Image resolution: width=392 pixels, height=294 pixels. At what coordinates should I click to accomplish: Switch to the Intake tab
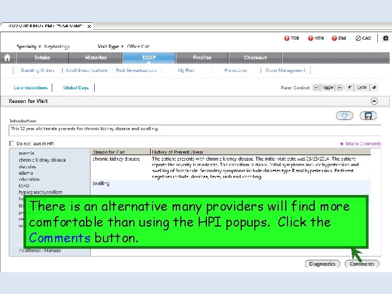(x=42, y=58)
